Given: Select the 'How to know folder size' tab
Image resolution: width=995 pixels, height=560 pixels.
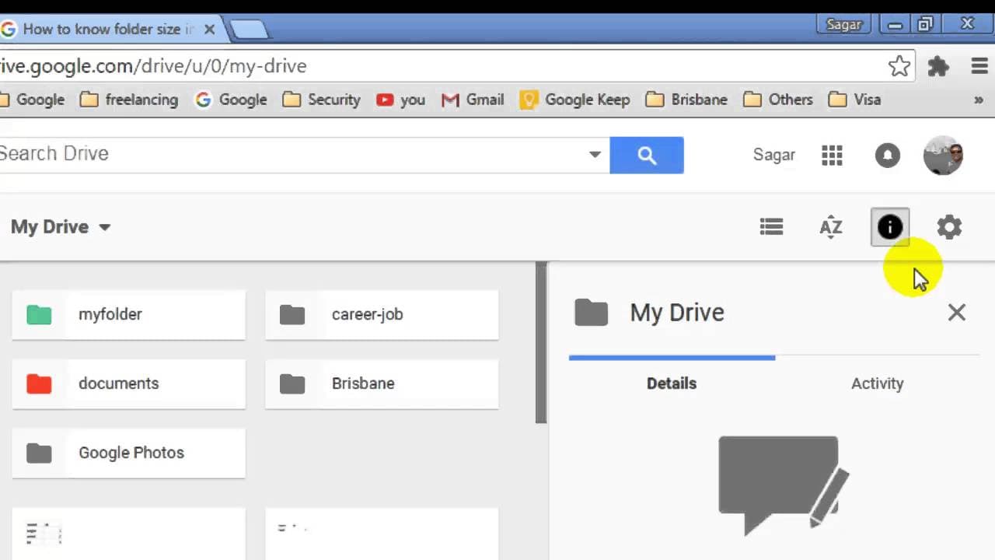Looking at the screenshot, I should tap(109, 30).
